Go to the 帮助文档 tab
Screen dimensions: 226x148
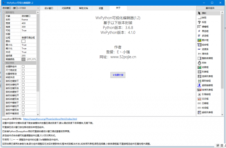(84, 8)
